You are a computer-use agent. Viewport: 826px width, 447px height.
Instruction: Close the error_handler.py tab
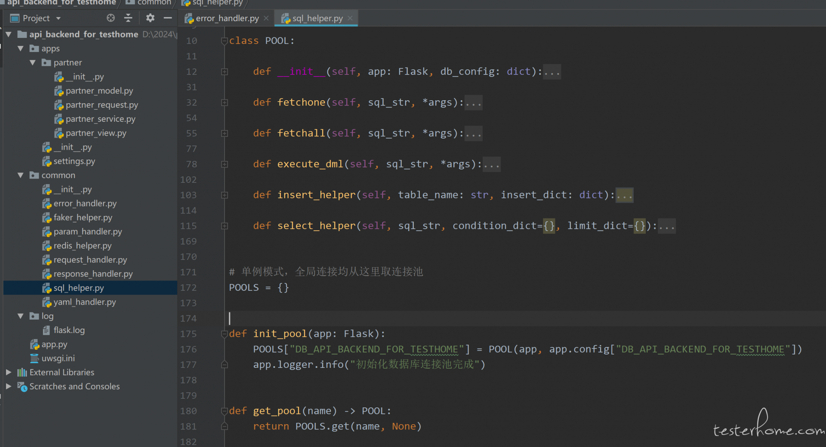pyautogui.click(x=266, y=18)
